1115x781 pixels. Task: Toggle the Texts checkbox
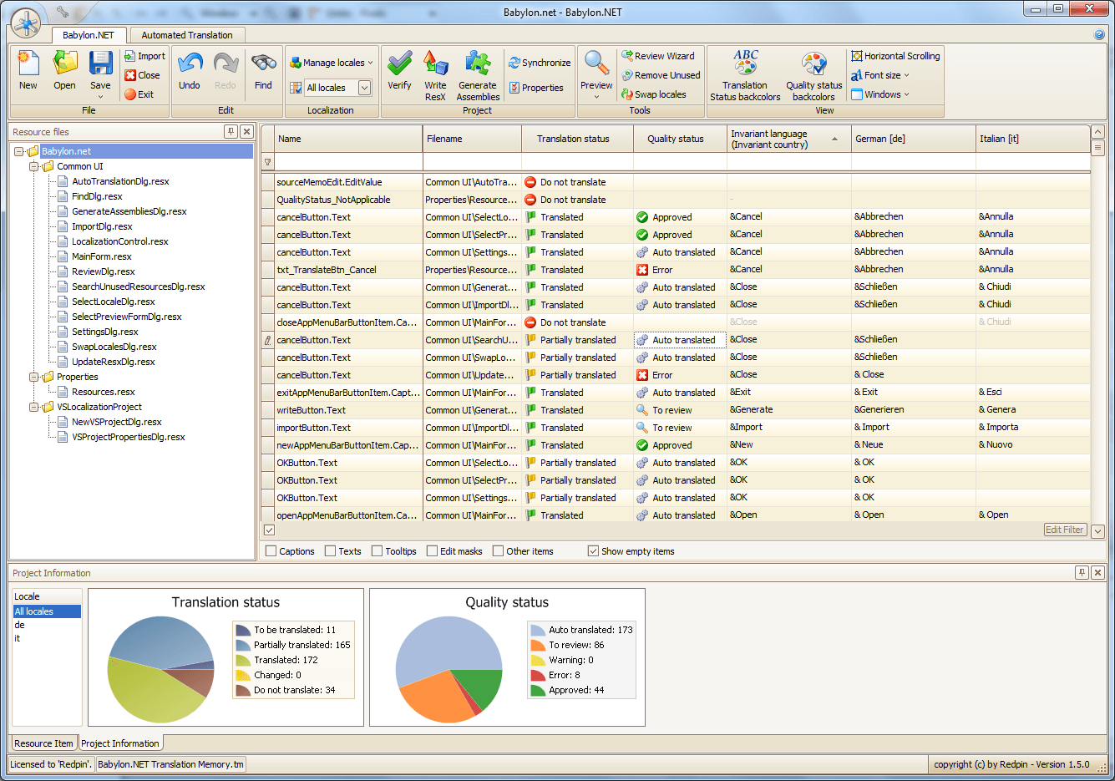point(330,551)
